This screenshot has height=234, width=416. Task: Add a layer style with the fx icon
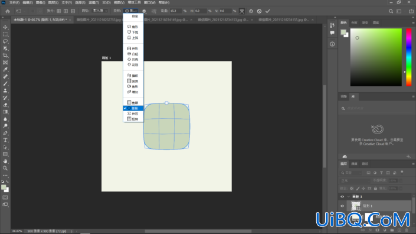[x=370, y=230]
